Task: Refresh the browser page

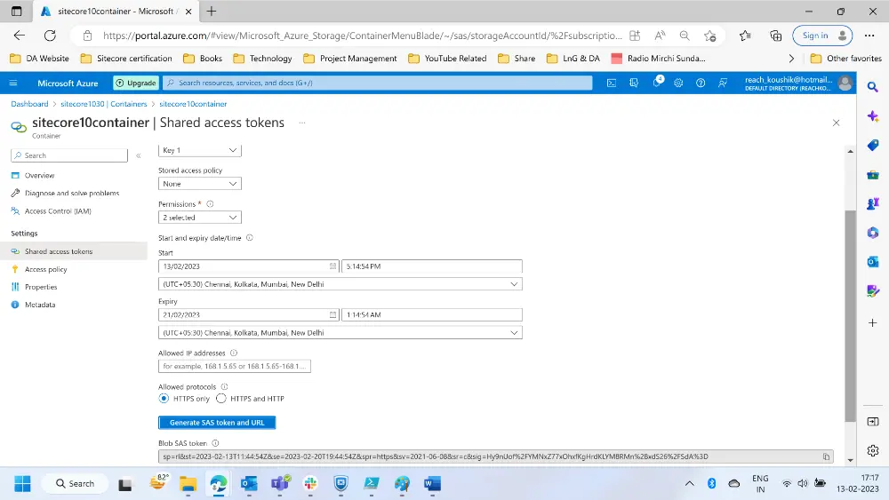Action: coord(50,36)
